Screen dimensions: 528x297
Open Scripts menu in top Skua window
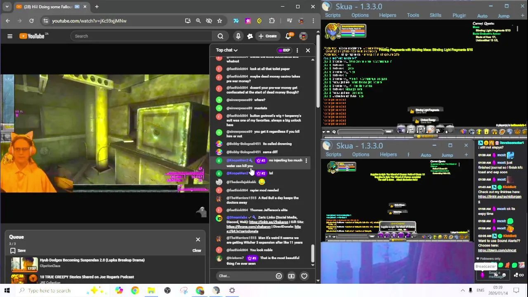(x=332, y=15)
